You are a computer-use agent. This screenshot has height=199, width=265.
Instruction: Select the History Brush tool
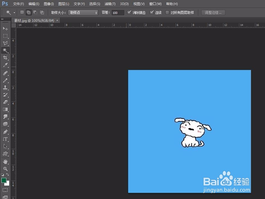coord(5,95)
